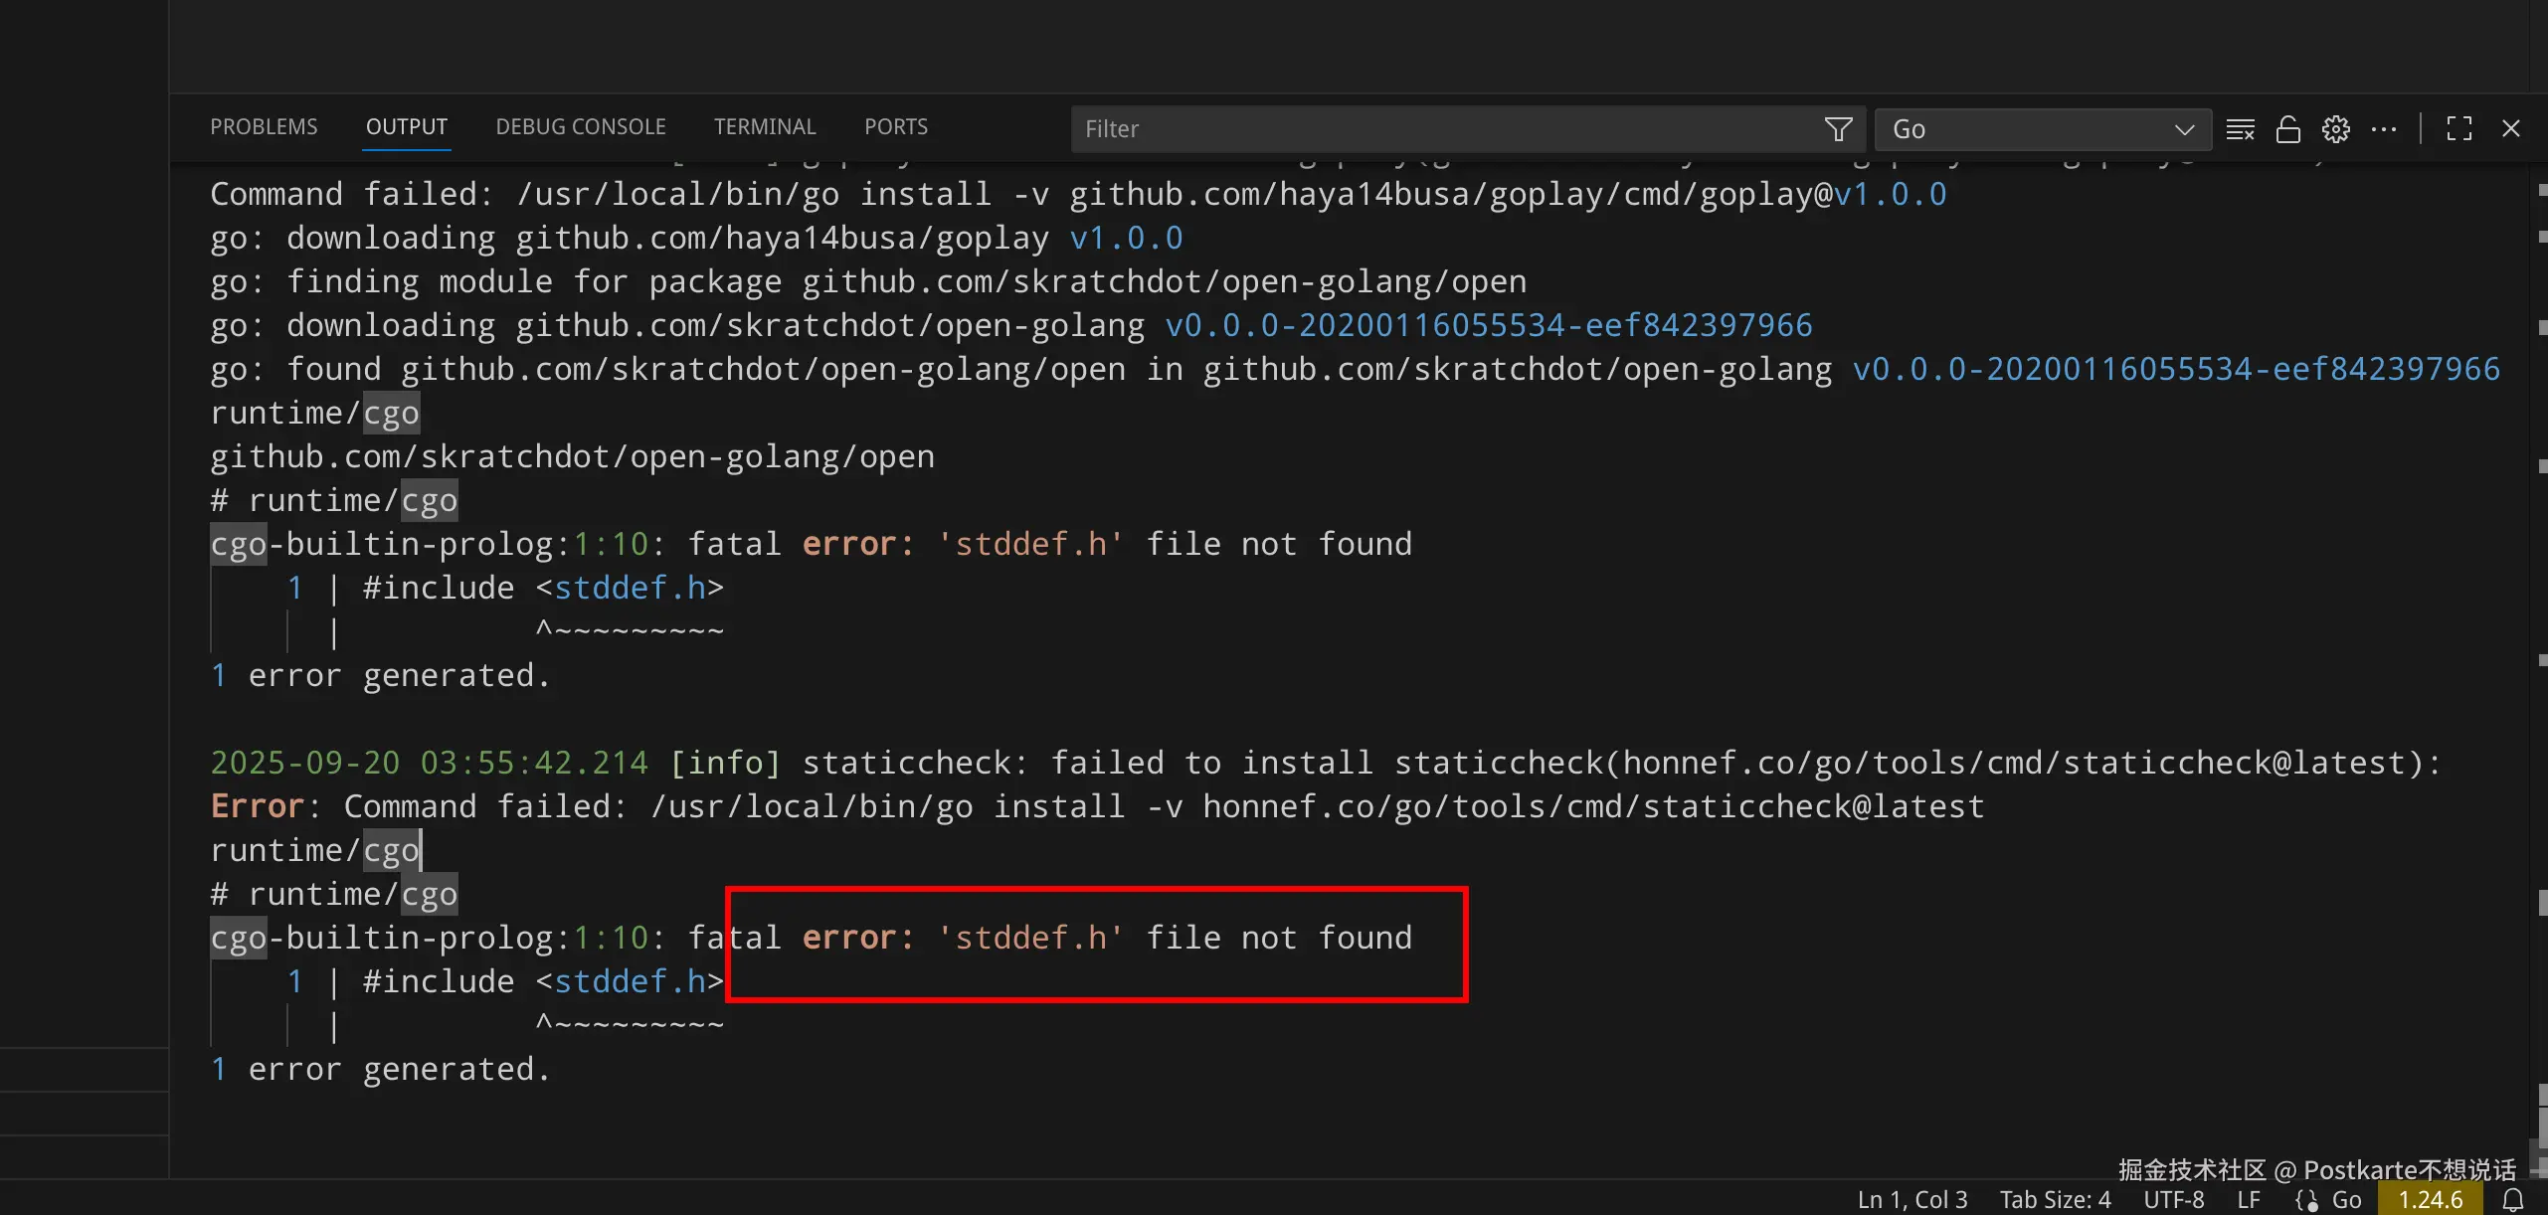Viewport: 2548px width, 1215px height.
Task: Switch to the TERMINAL tab
Action: click(x=764, y=127)
